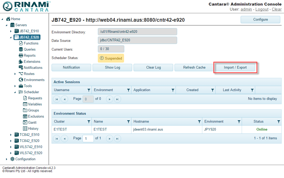The width and height of the screenshot is (284, 178).
Task: Click the Notifications envelope icon
Action: click(x=21, y=68)
